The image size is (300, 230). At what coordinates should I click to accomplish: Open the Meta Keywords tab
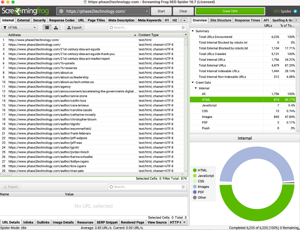click(x=150, y=20)
